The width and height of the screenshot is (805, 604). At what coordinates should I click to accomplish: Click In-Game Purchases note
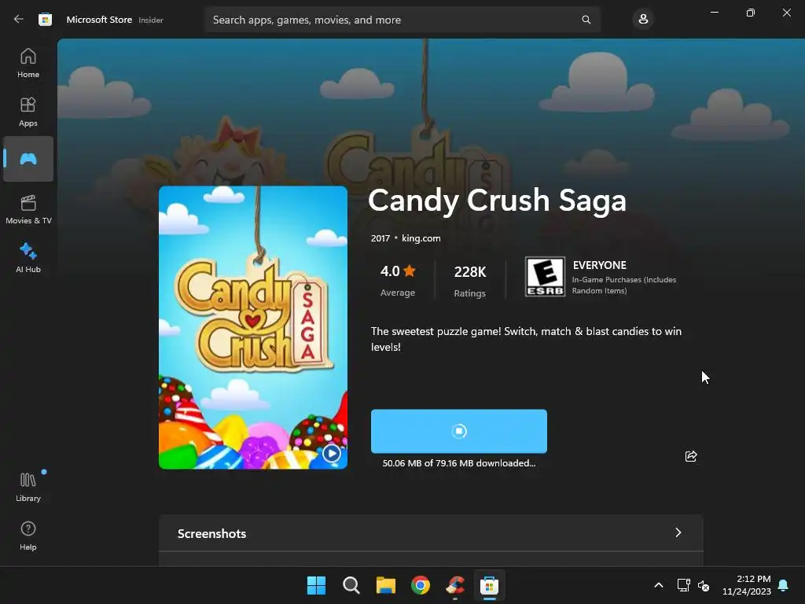coord(623,285)
